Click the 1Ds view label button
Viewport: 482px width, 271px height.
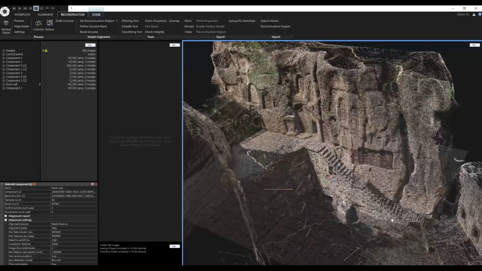pyautogui.click(x=90, y=45)
